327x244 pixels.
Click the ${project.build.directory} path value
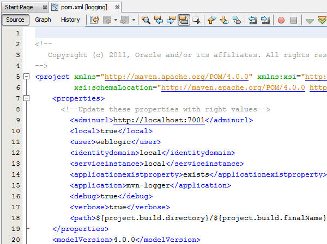[153, 218]
